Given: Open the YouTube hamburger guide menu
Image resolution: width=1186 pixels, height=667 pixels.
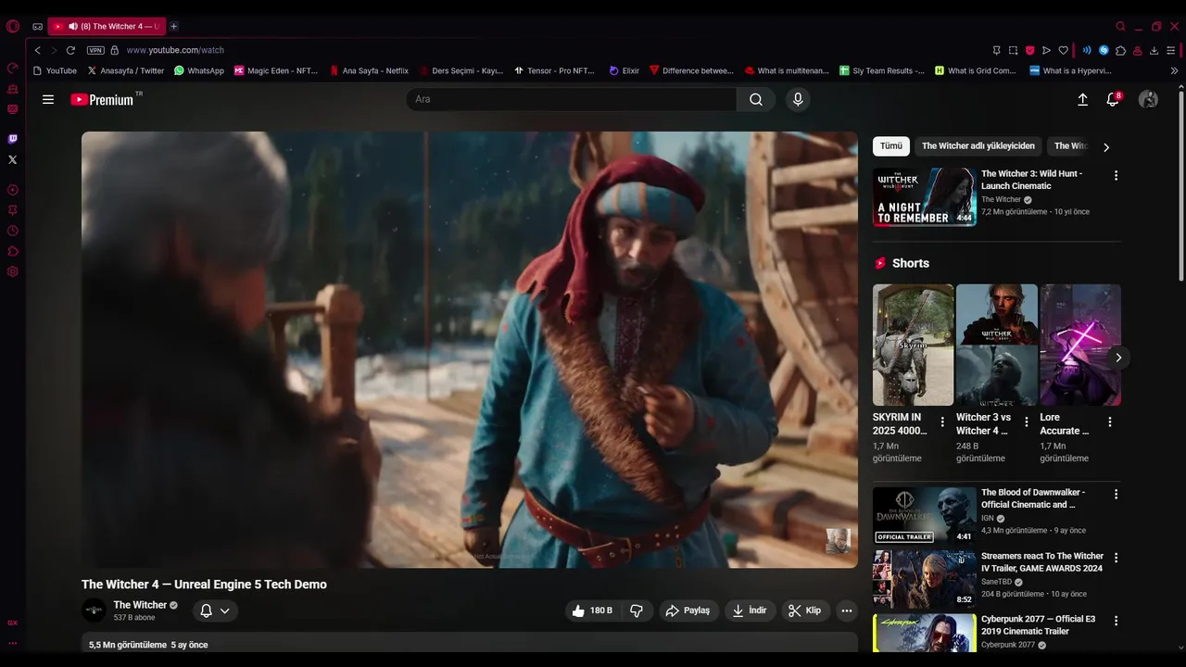Looking at the screenshot, I should [48, 99].
